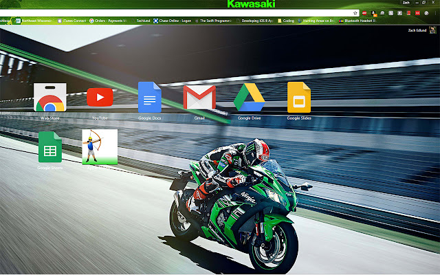Open the Hunting Areas bookmark
This screenshot has width=440, height=275.
(316, 21)
